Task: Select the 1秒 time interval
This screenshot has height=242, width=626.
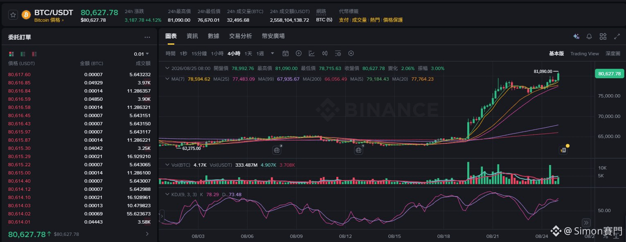Action: 183,54
